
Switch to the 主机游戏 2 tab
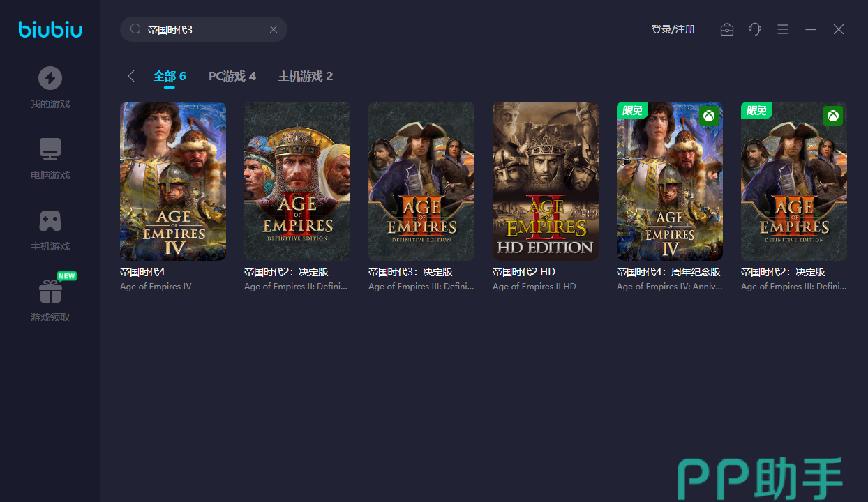coord(306,76)
